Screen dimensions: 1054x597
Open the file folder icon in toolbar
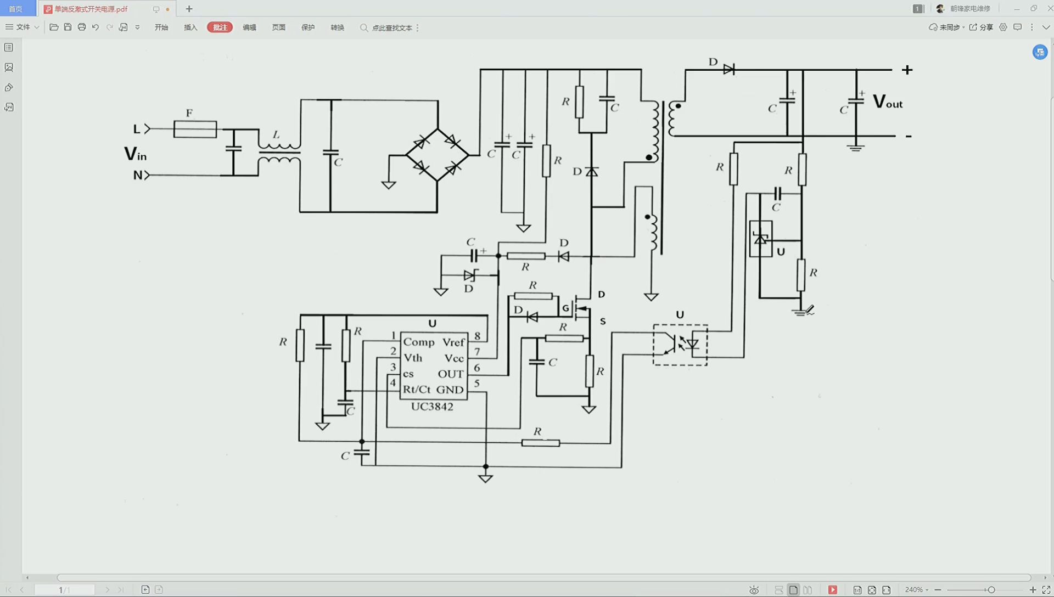[x=54, y=27]
